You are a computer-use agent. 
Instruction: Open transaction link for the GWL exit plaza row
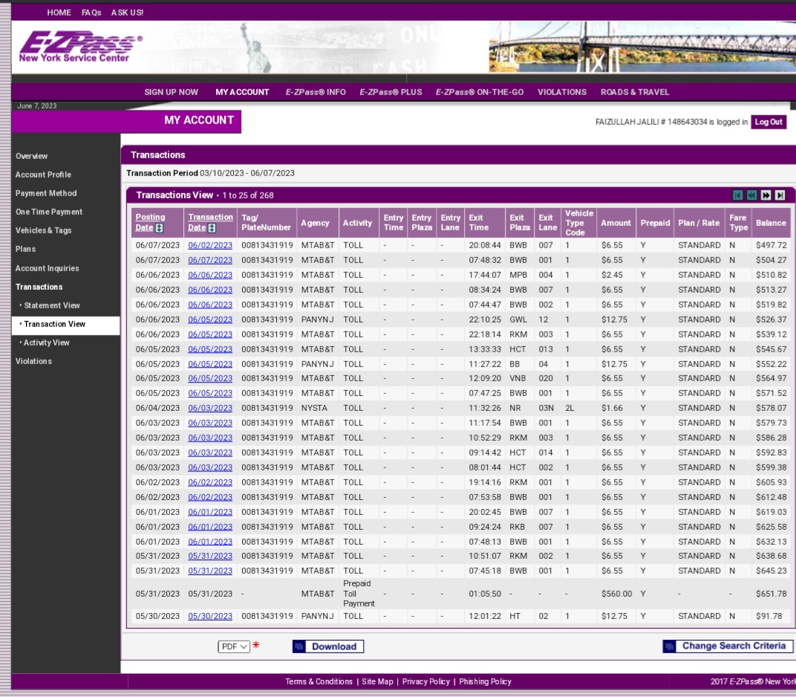tap(210, 320)
